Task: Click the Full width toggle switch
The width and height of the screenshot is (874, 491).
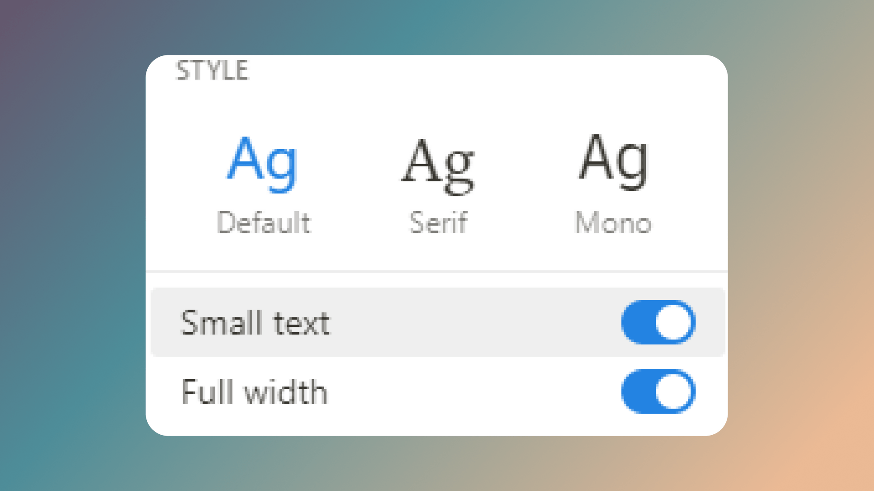Action: point(658,391)
